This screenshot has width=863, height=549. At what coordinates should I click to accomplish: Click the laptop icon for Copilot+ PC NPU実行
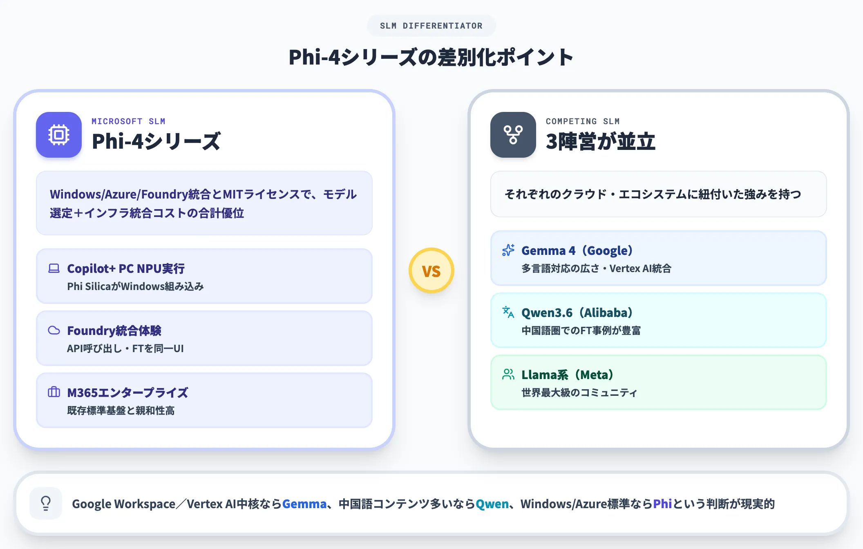click(54, 268)
